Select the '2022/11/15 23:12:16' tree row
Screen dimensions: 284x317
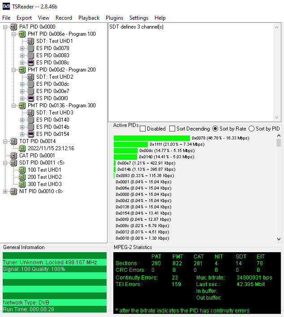(51, 148)
